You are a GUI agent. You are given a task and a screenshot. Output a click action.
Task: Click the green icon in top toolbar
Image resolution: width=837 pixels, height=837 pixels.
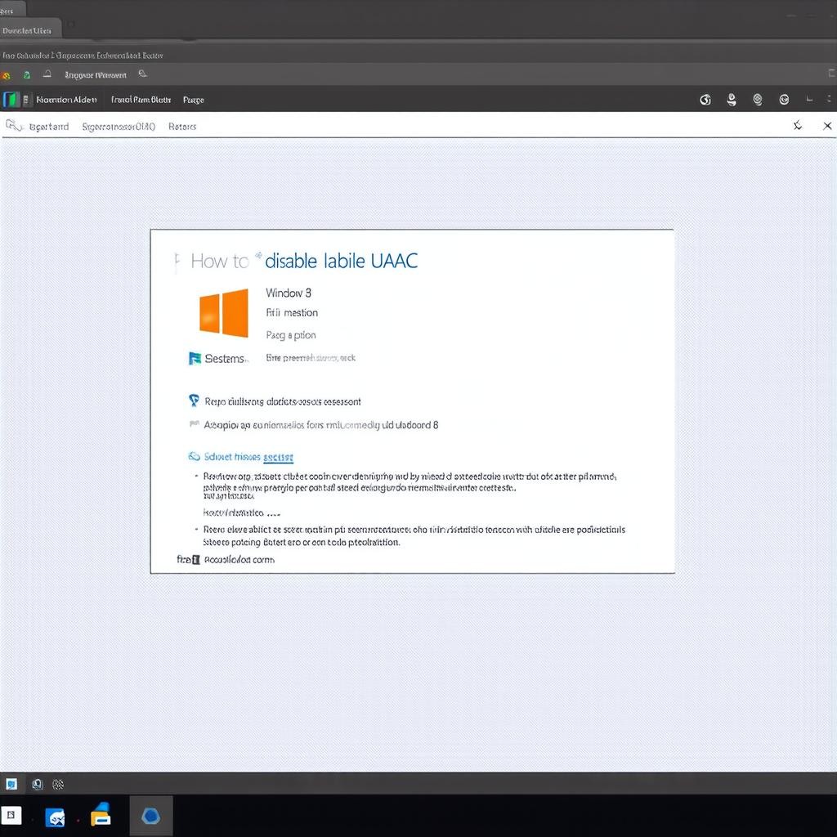tap(27, 75)
